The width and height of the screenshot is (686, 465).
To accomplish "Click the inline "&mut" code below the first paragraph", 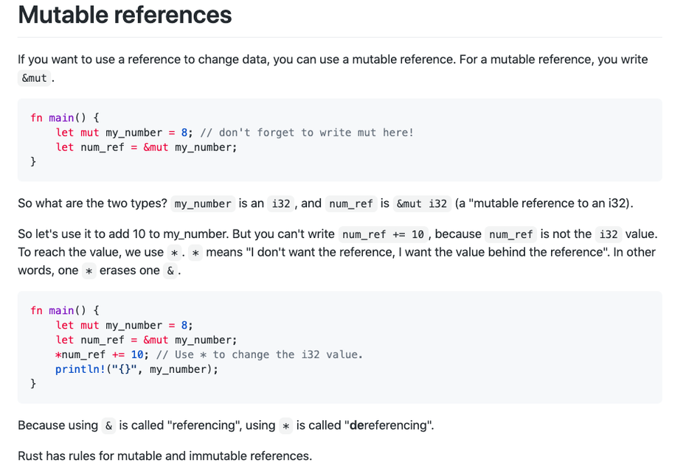I will (34, 78).
